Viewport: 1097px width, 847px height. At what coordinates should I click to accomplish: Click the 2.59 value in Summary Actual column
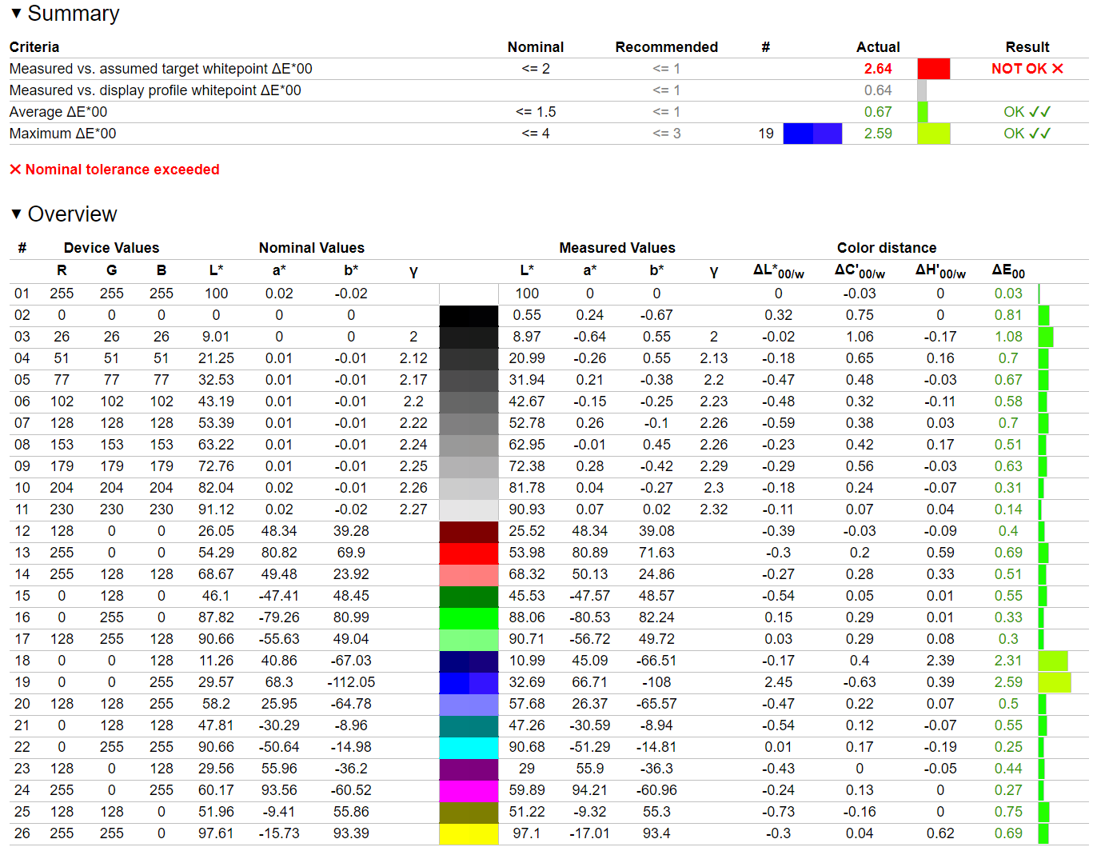878,134
